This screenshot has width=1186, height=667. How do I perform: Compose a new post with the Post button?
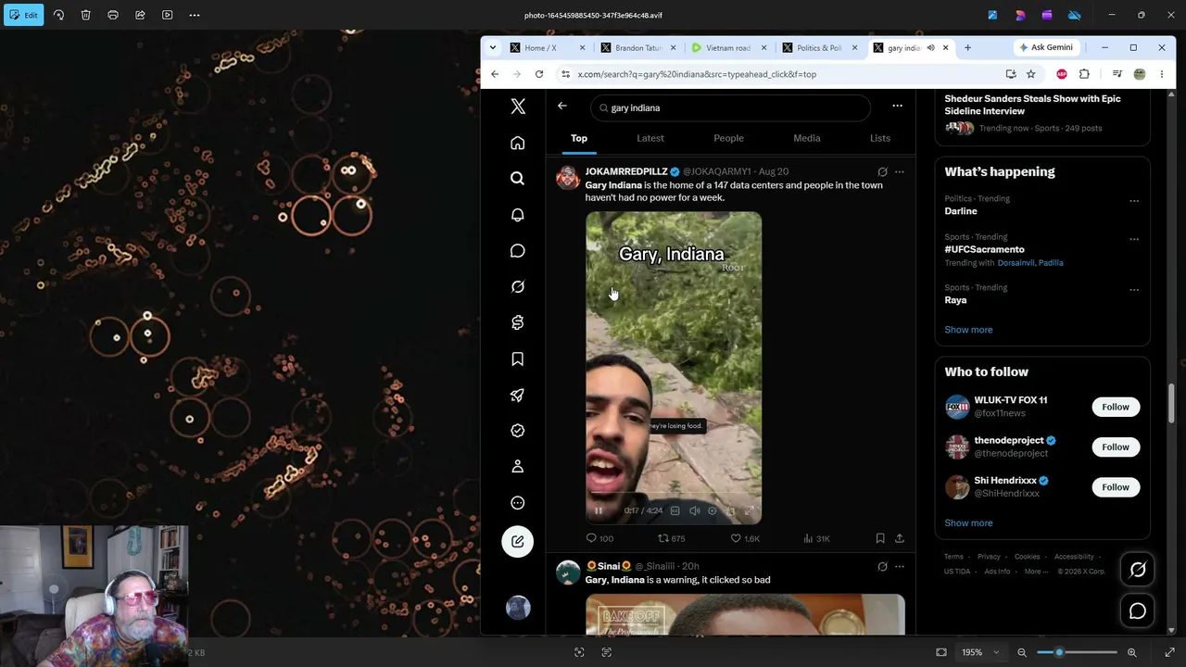(518, 542)
